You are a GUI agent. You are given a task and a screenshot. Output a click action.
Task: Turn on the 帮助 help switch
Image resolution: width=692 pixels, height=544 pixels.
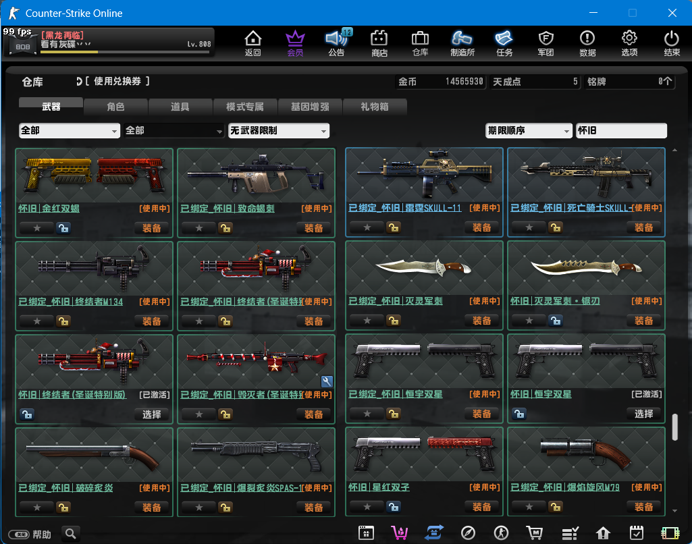(x=19, y=535)
